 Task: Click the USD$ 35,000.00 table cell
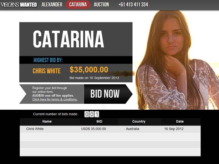[x=94, y=129]
